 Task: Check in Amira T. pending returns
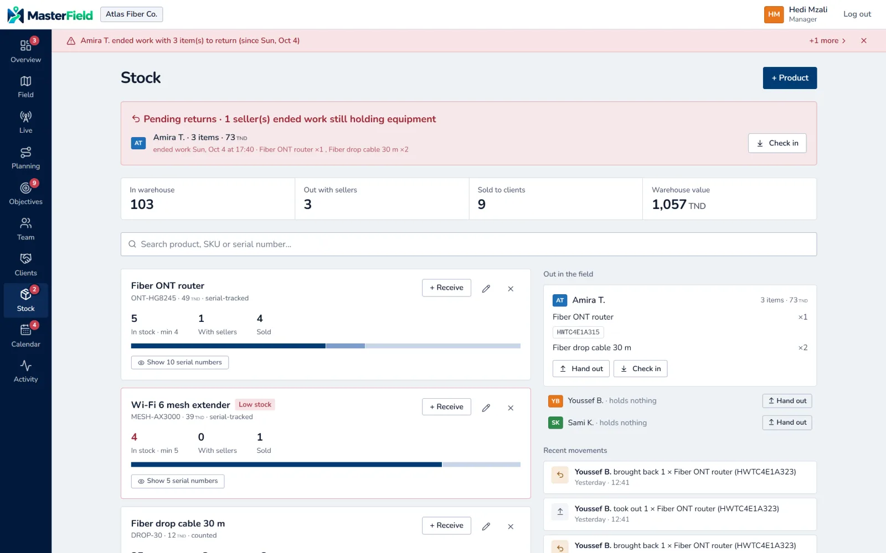pos(777,143)
